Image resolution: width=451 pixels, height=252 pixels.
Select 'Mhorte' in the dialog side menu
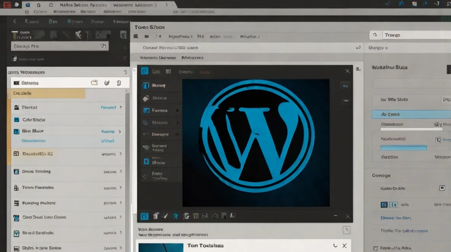(162, 161)
